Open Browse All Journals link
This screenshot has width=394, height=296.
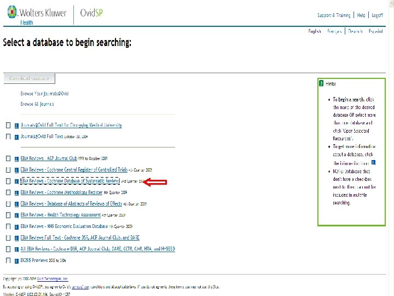37,104
